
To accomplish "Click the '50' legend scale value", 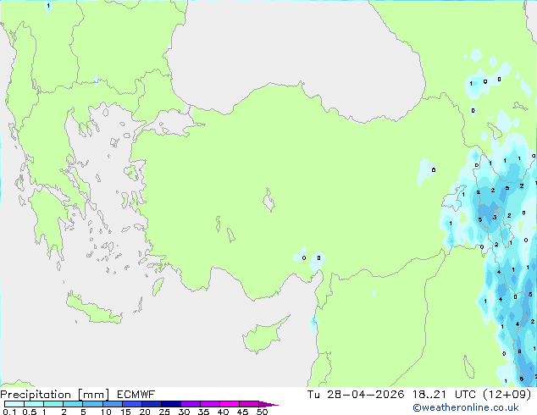I will (x=263, y=412).
